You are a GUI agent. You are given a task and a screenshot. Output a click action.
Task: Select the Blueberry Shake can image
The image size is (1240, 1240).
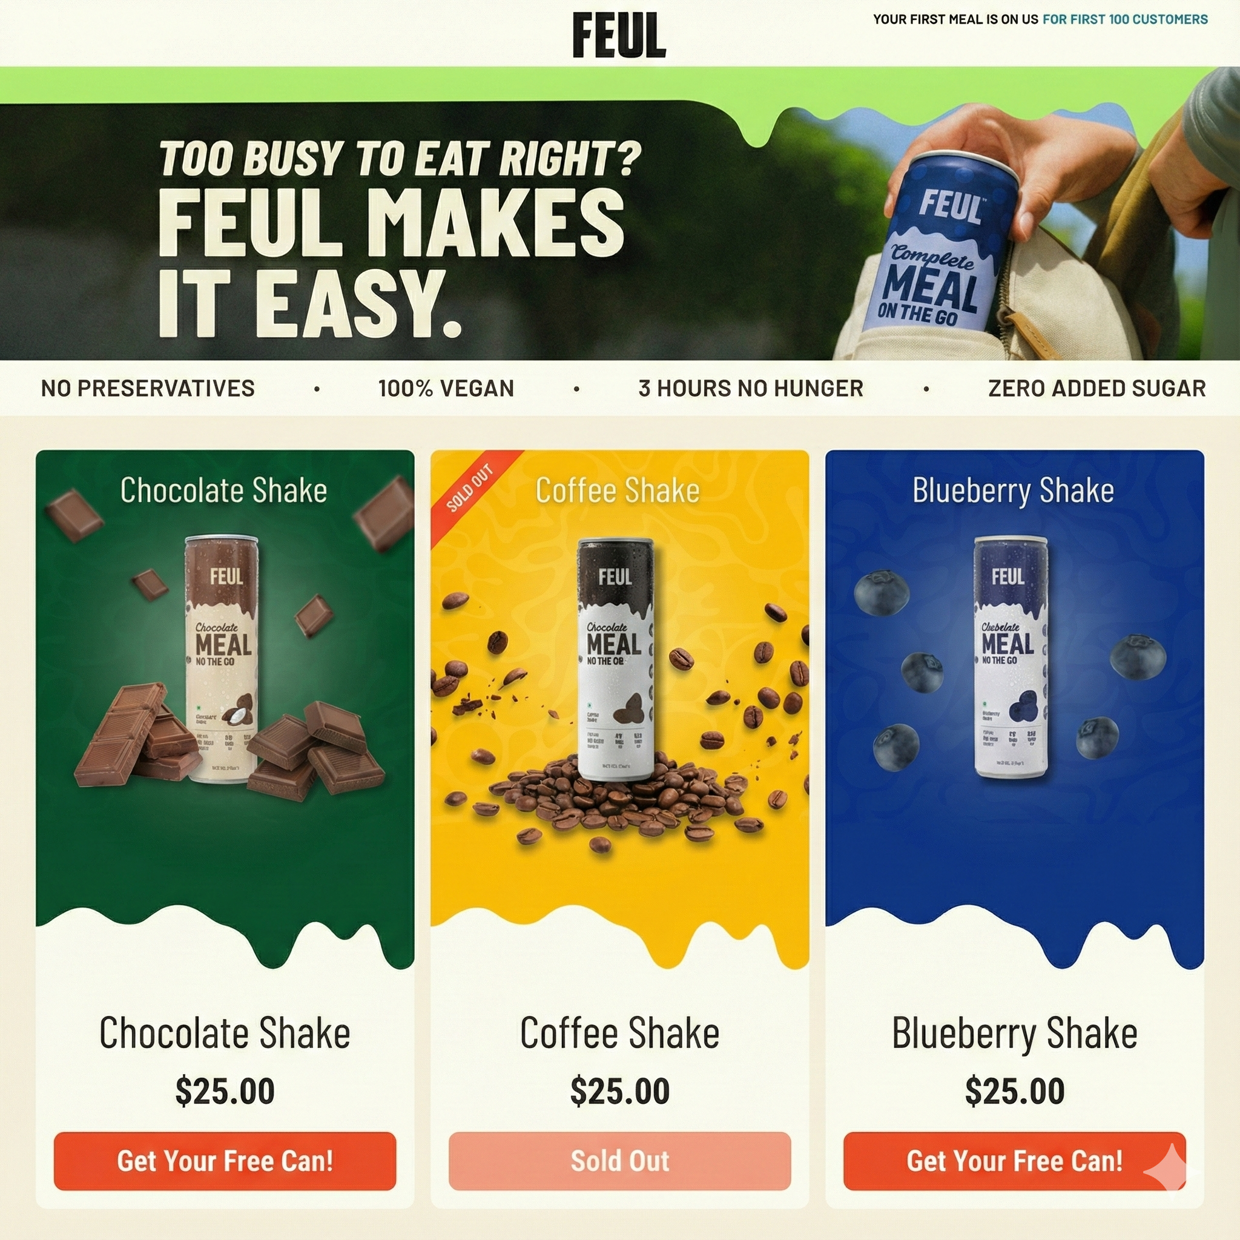click(x=1011, y=657)
